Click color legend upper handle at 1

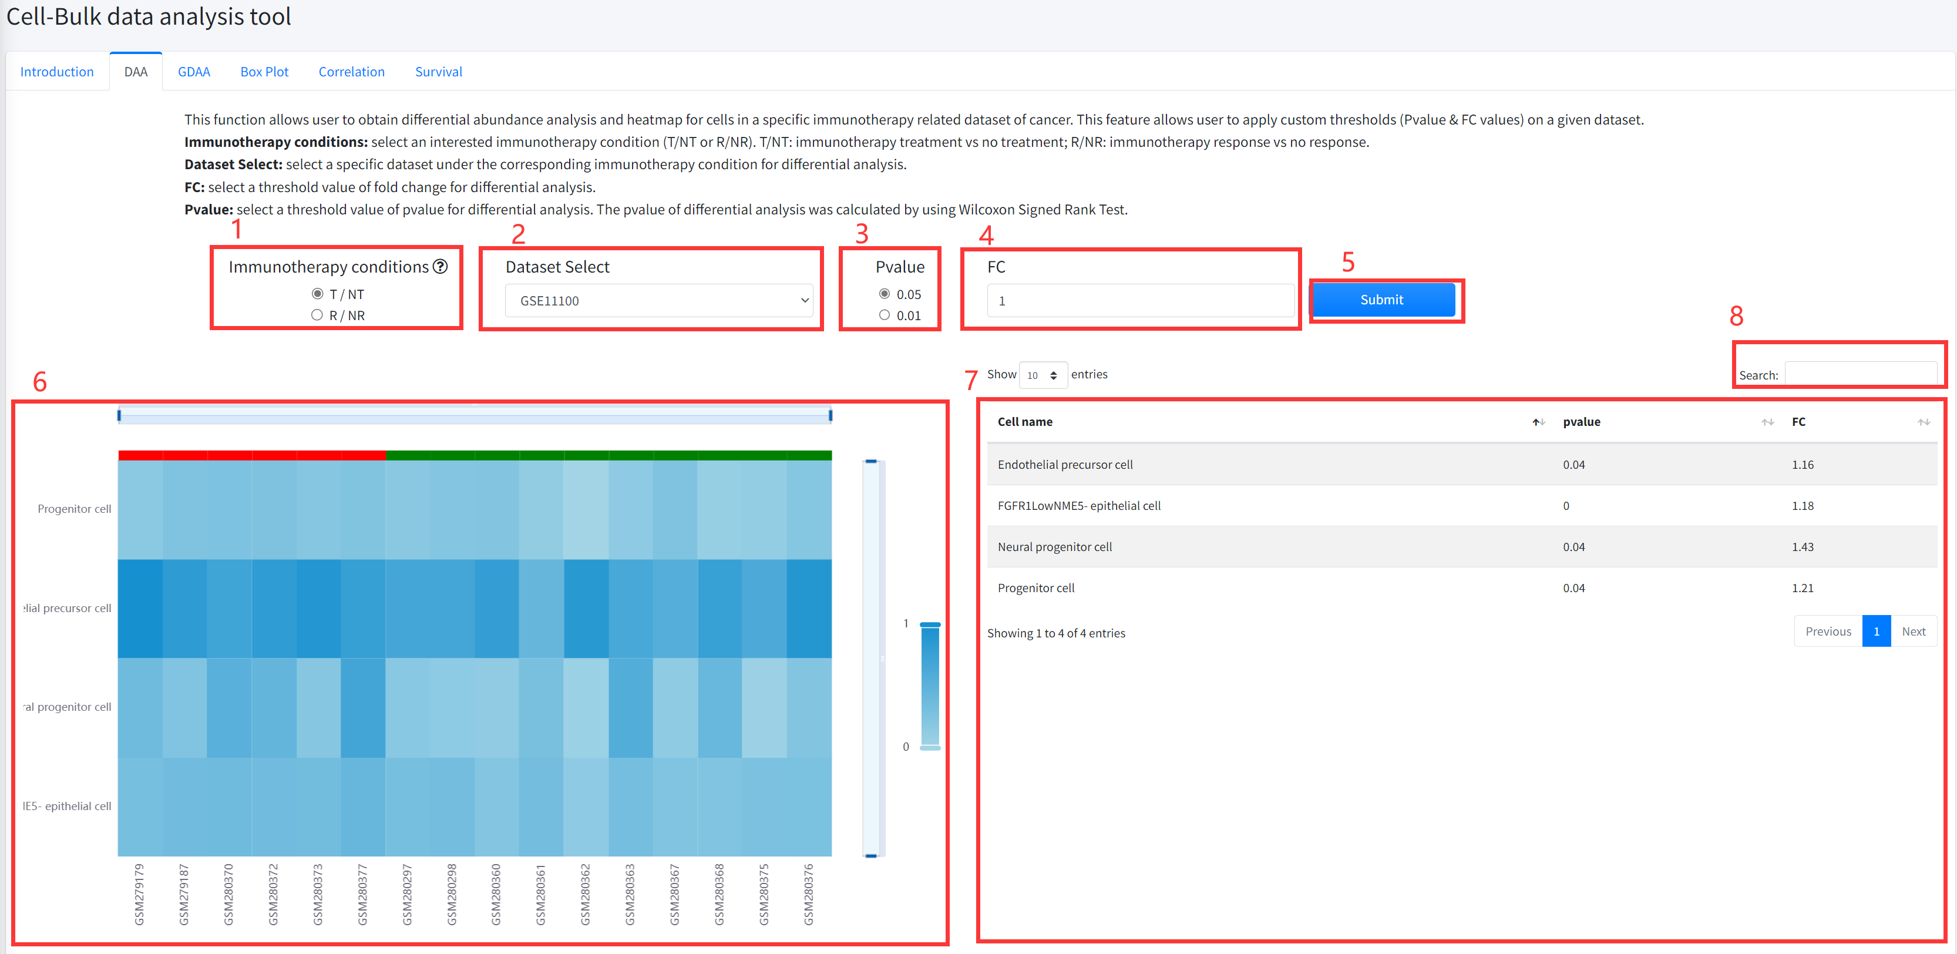930,624
